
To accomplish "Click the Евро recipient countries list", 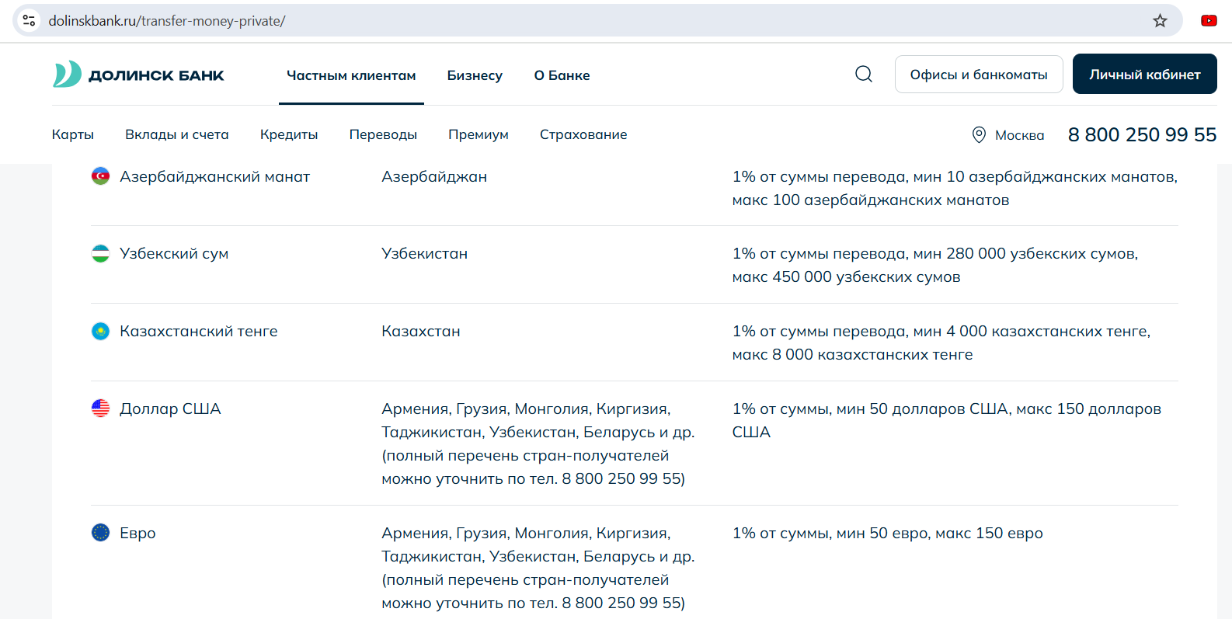I will pyautogui.click(x=538, y=568).
